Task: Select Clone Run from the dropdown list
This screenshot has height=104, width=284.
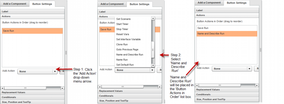Action: coord(133,44)
